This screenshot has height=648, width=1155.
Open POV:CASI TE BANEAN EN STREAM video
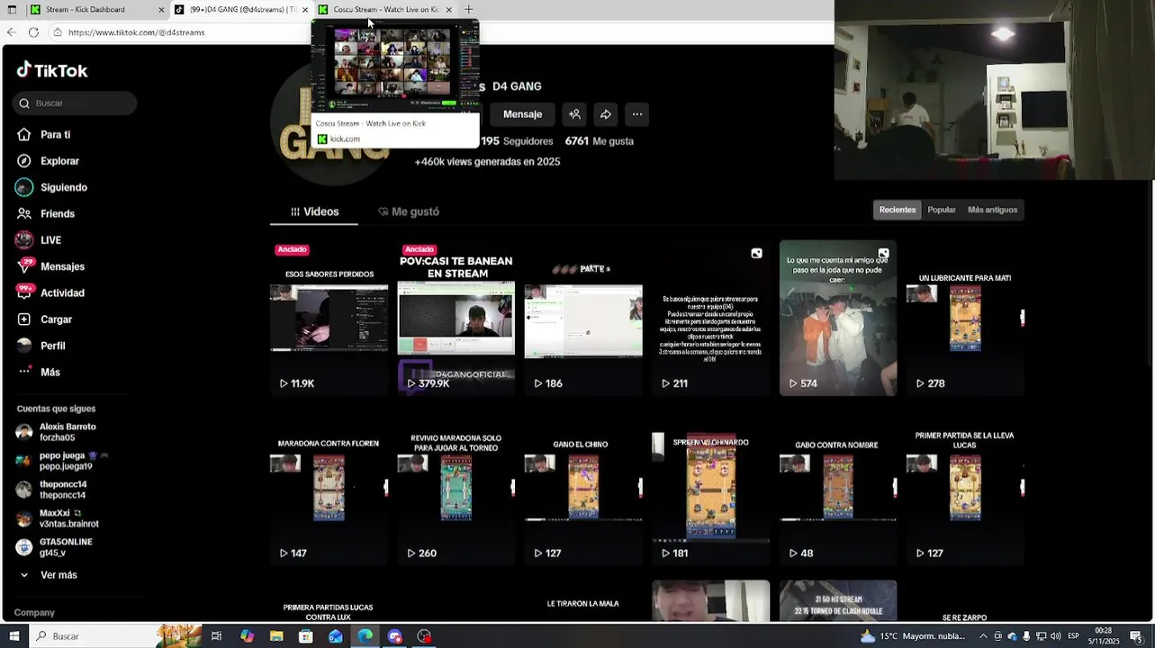[456, 318]
